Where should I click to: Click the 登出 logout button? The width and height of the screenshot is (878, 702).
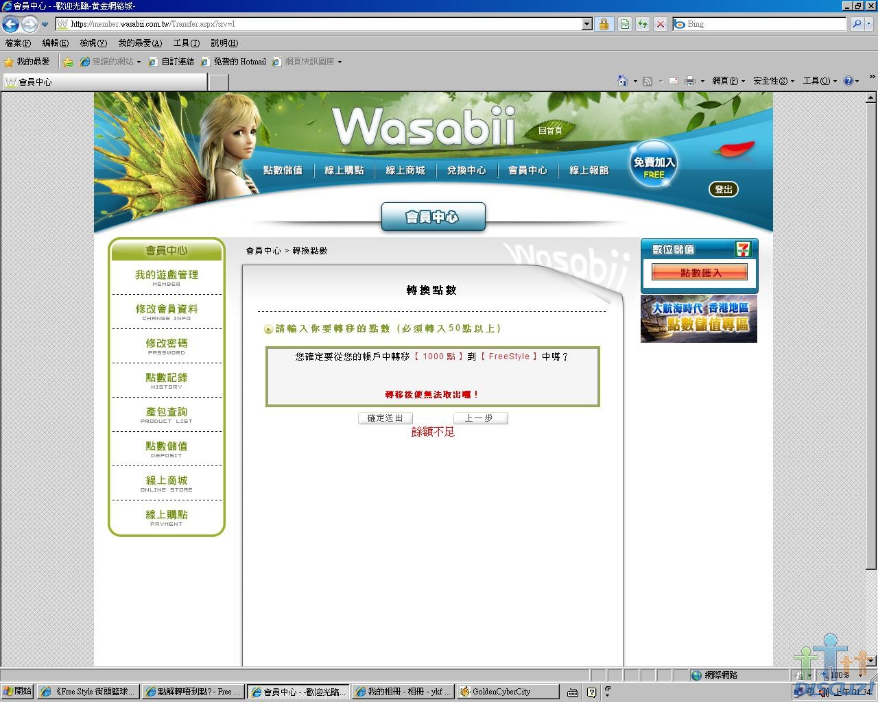723,189
